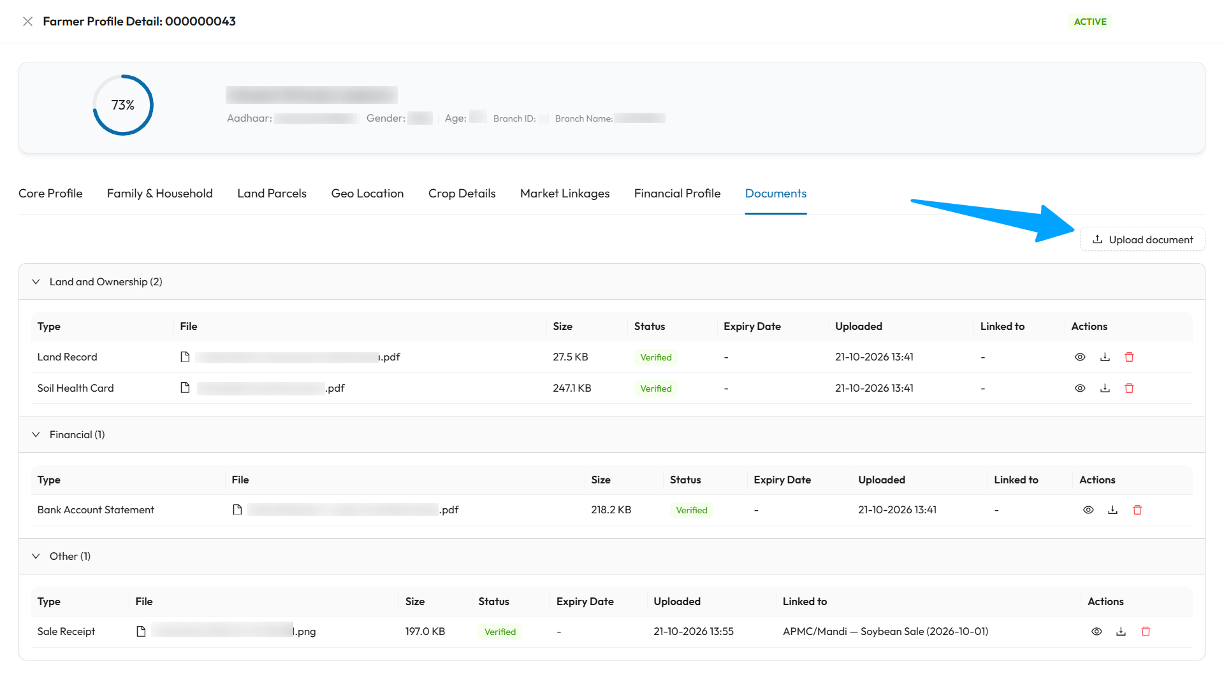Screen dimensions: 1224x677
Task: Collapse the Financial documents section
Action: click(x=36, y=434)
